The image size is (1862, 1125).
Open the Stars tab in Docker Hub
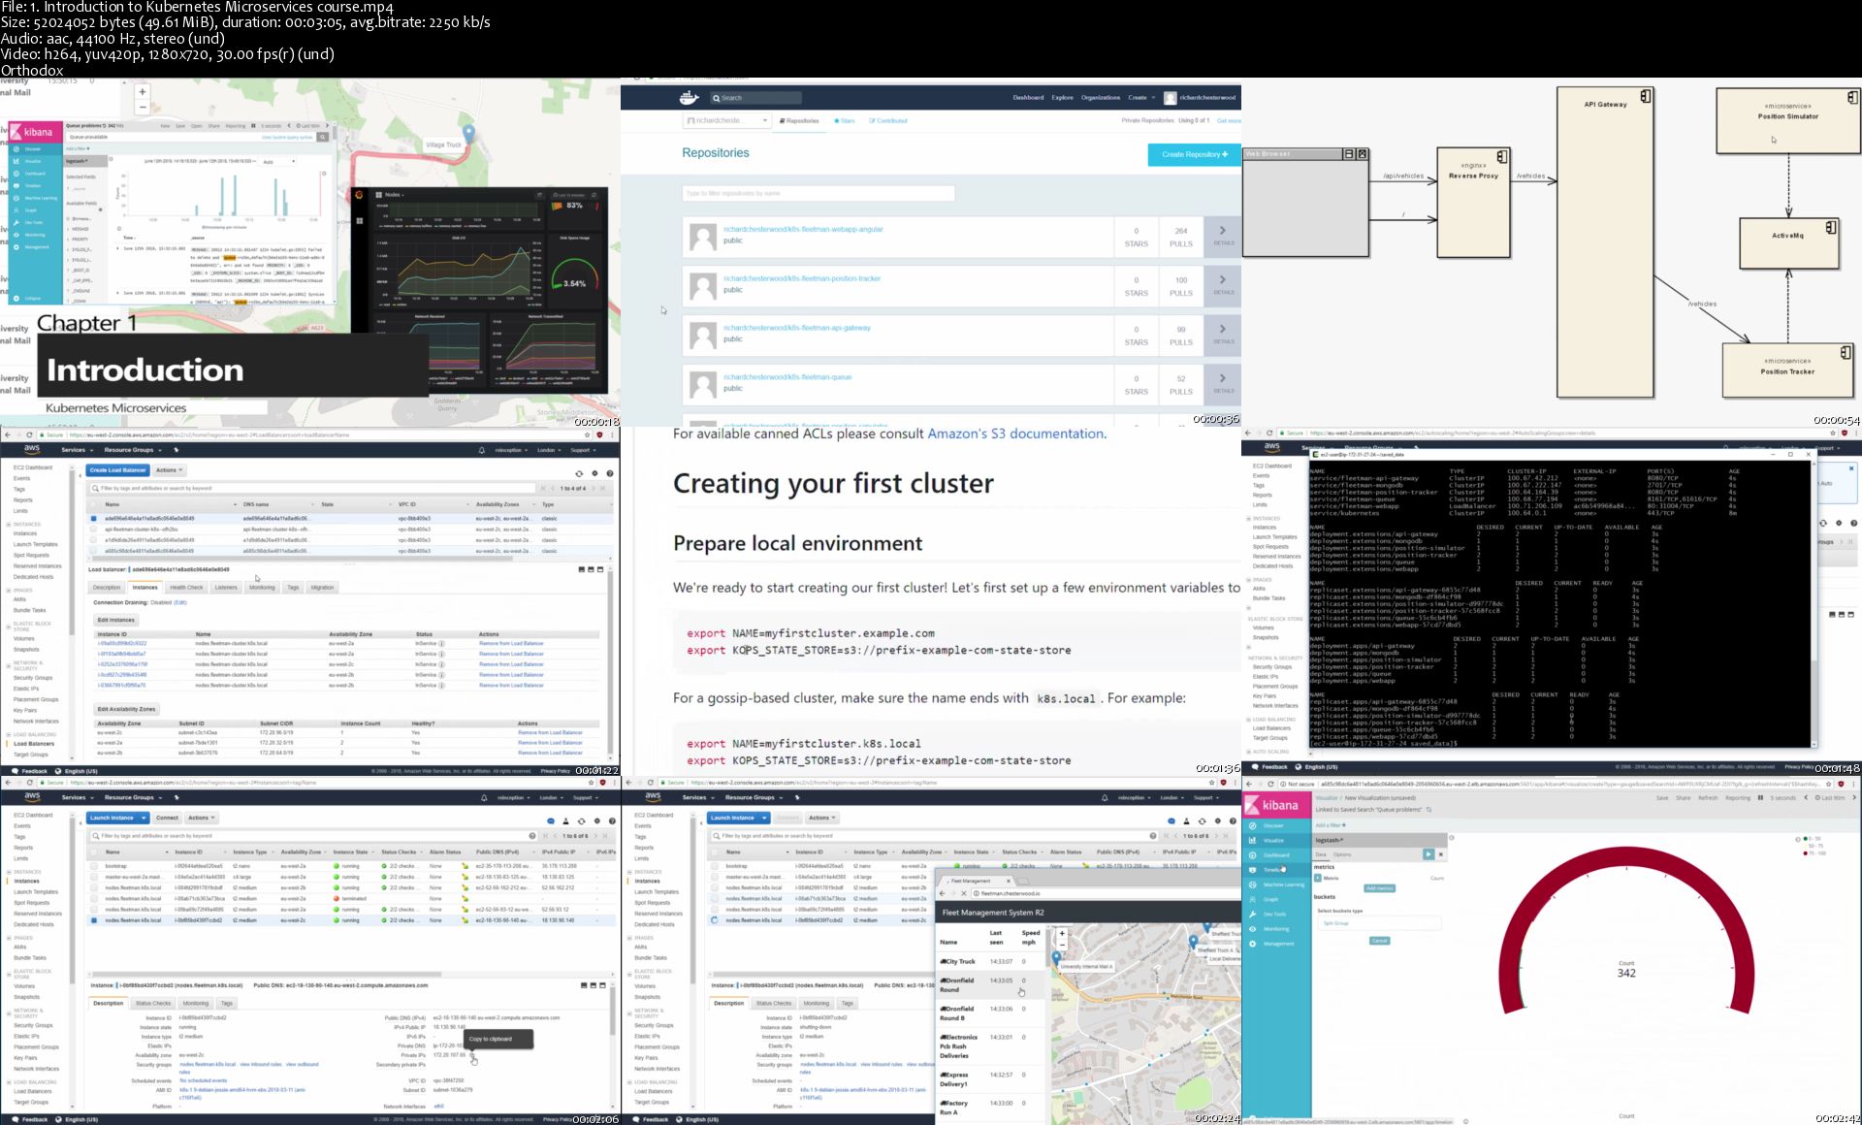[x=845, y=121]
